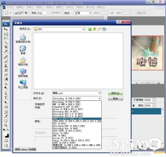Select the Eraser tool
Image resolution: width=166 pixels, height=157 pixels.
coord(6,75)
